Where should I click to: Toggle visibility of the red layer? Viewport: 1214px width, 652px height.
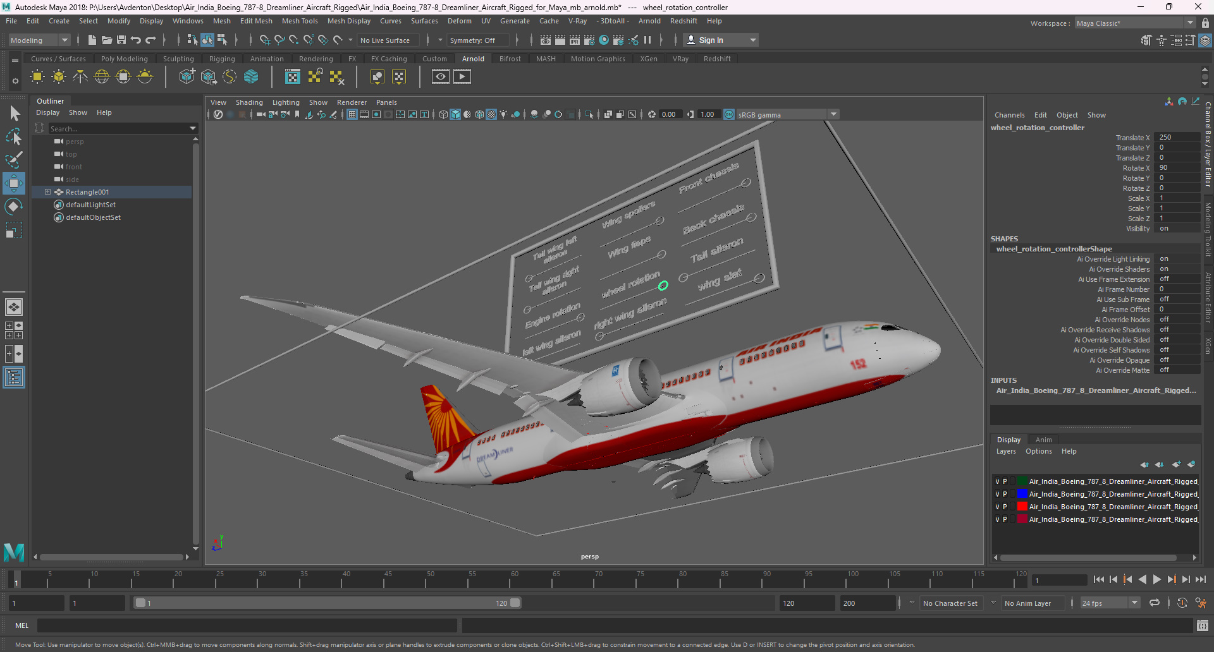tap(997, 507)
